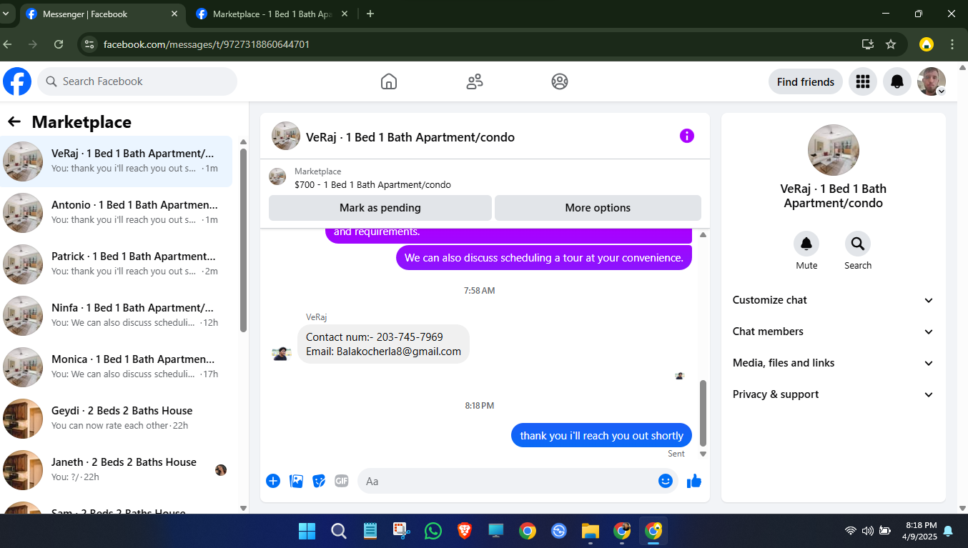Click the chat messages scrollbar thumb
Screen dimensions: 968x548
click(703, 412)
